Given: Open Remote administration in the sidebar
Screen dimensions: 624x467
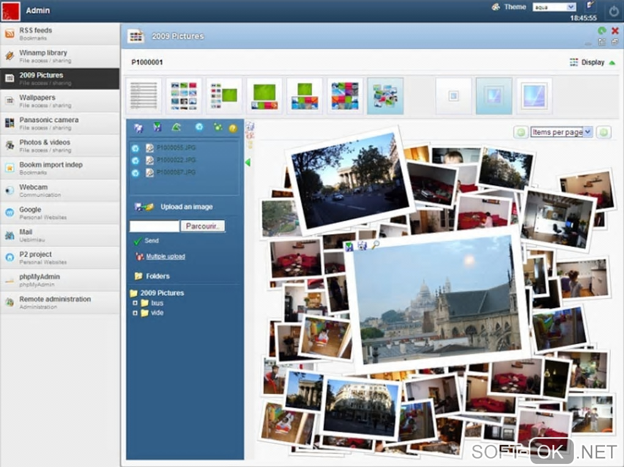Looking at the screenshot, I should tap(60, 303).
